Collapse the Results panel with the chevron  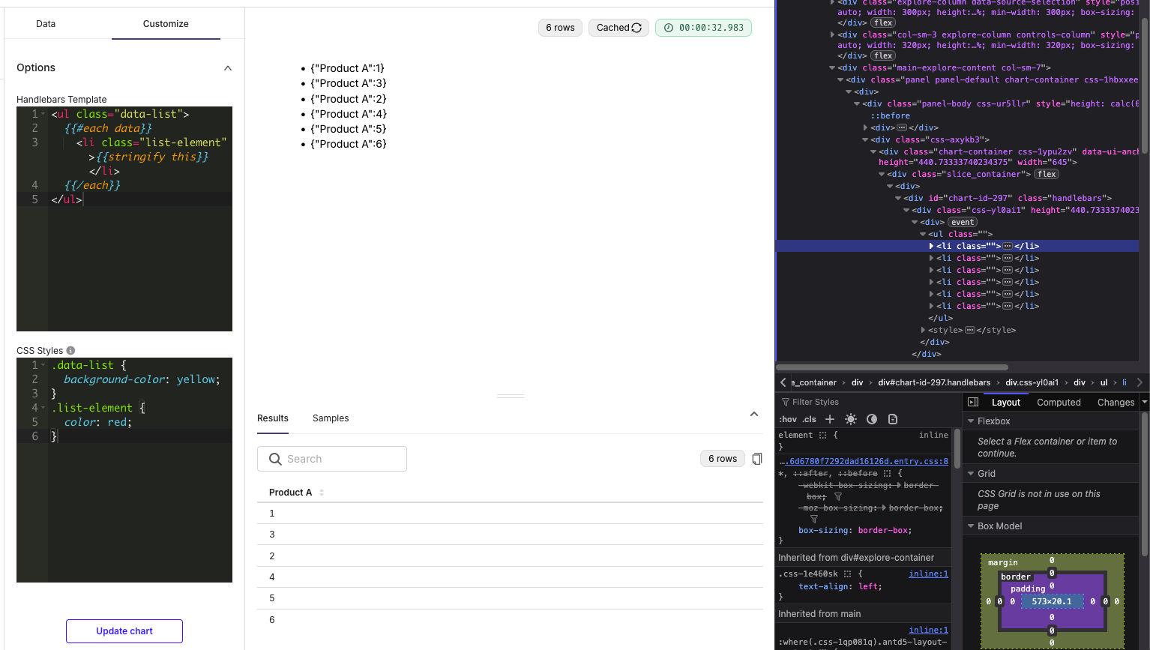coord(754,414)
